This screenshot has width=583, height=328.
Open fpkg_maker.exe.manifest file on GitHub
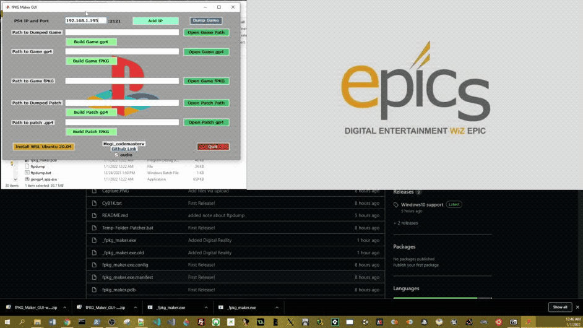(x=127, y=277)
